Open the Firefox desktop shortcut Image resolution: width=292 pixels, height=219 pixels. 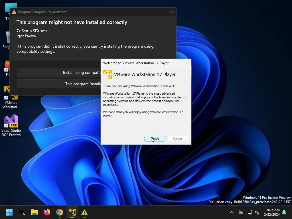coord(7,68)
